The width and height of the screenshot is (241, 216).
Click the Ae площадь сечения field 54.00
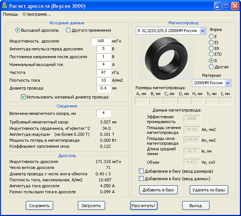pyautogui.click(x=192, y=129)
